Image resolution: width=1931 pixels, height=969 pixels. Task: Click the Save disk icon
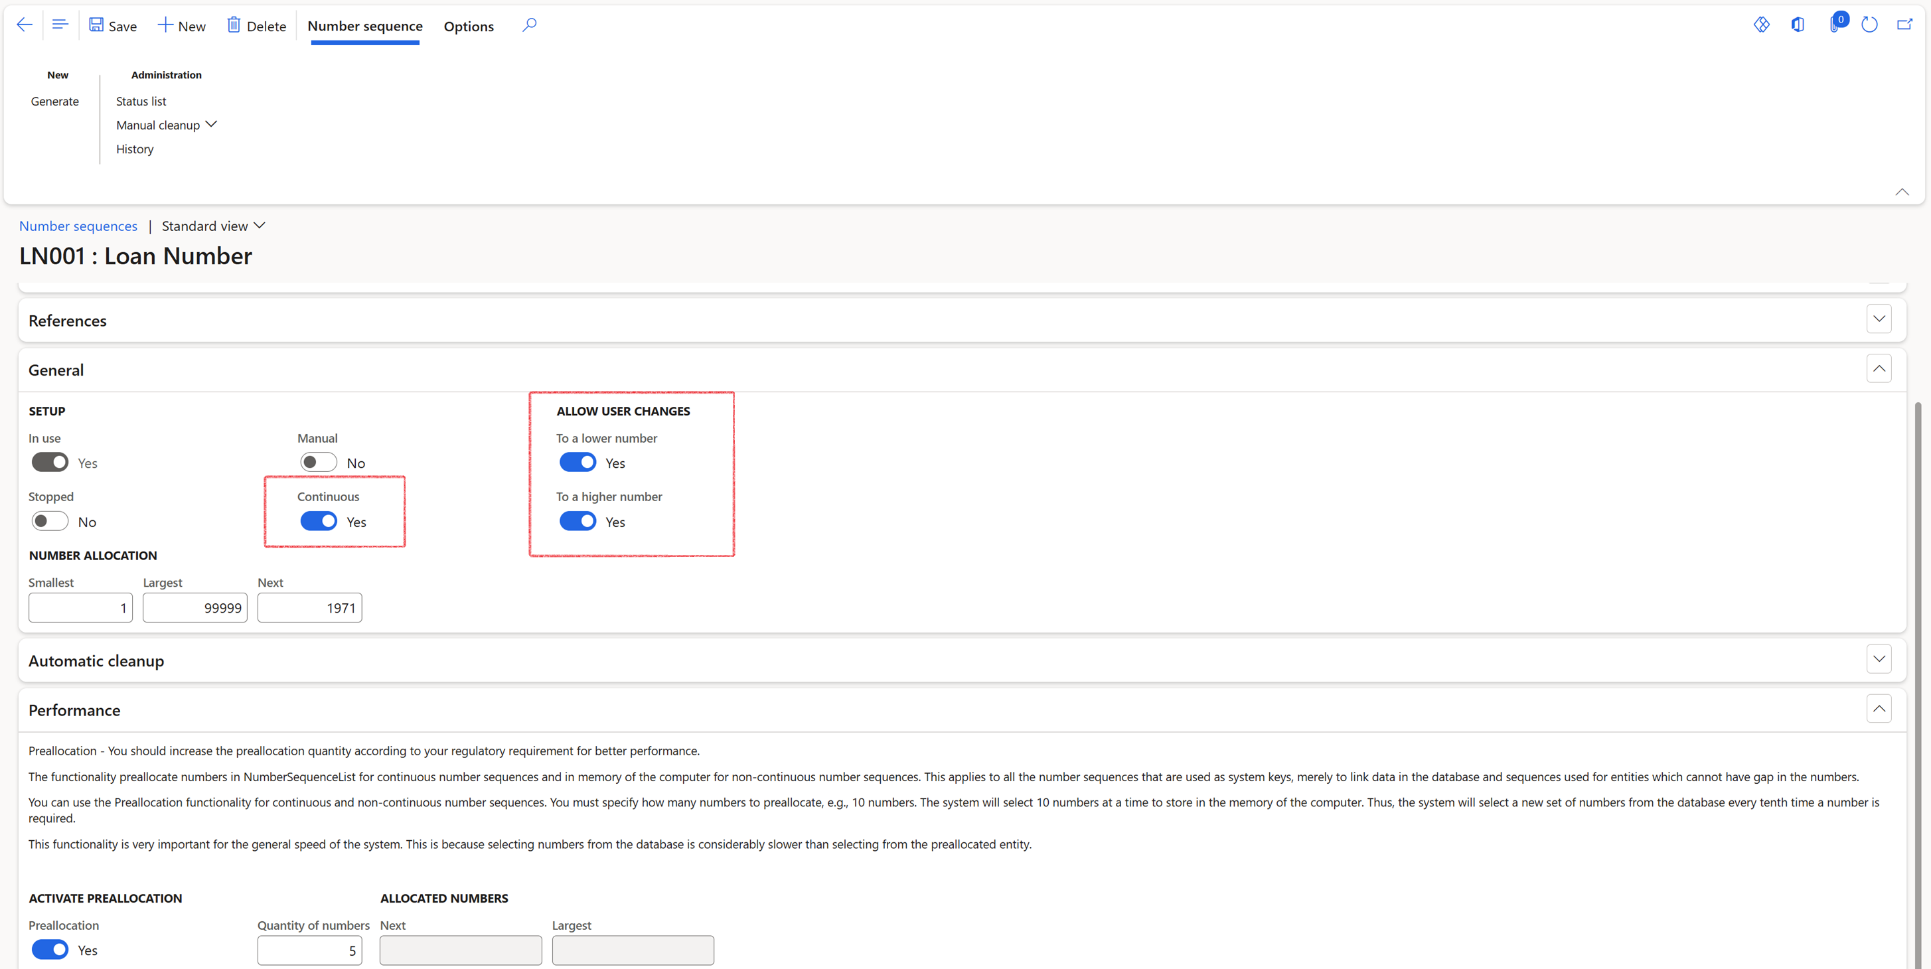point(97,25)
